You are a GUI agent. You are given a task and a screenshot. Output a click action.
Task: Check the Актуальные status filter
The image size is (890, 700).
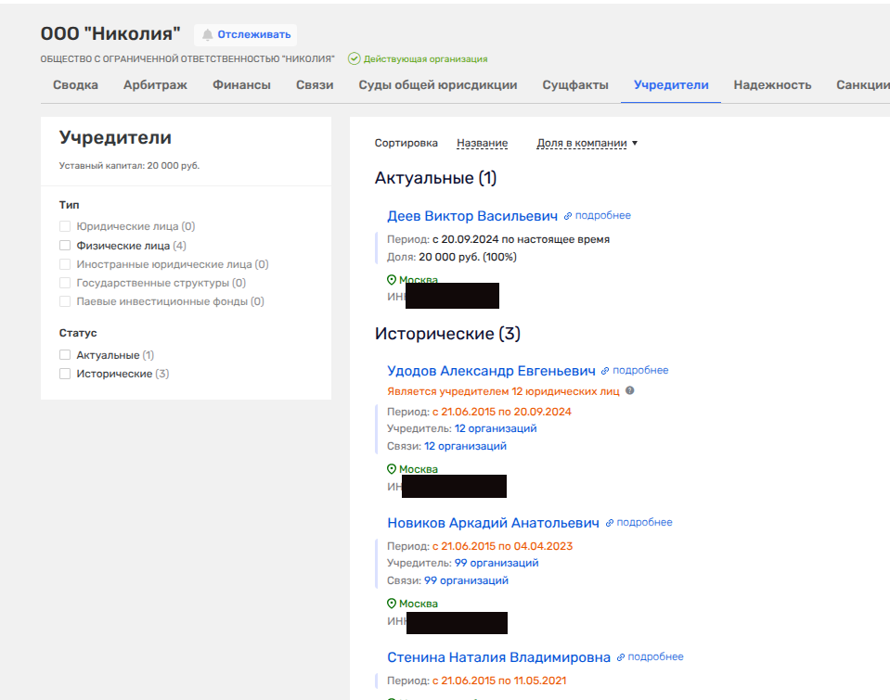tap(65, 355)
